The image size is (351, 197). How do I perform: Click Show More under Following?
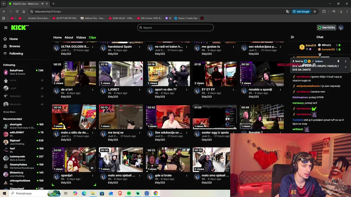click(9, 112)
